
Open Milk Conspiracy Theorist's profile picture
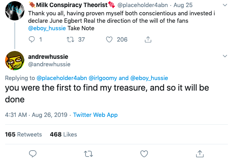[15, 11]
